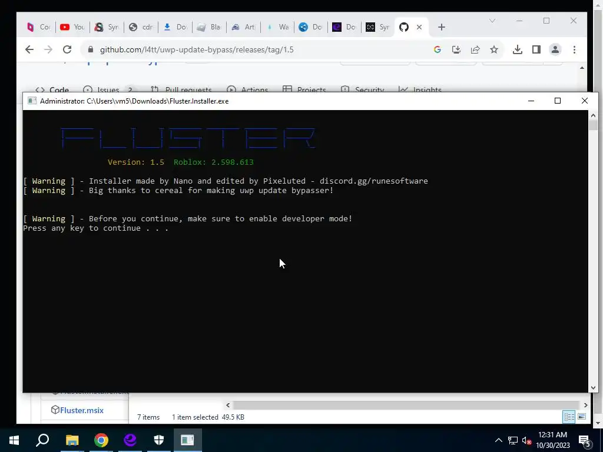Screen dimensions: 603x452
Task: Switch to the 'cdn' tab
Action: (x=141, y=27)
